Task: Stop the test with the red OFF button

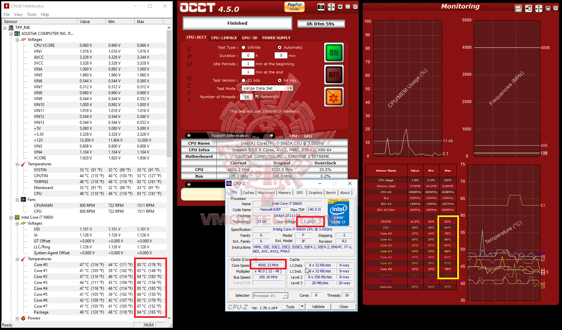Action: (334, 75)
